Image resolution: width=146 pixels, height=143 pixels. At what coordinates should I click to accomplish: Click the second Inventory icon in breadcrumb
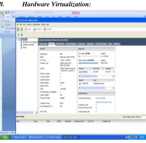click(45, 29)
